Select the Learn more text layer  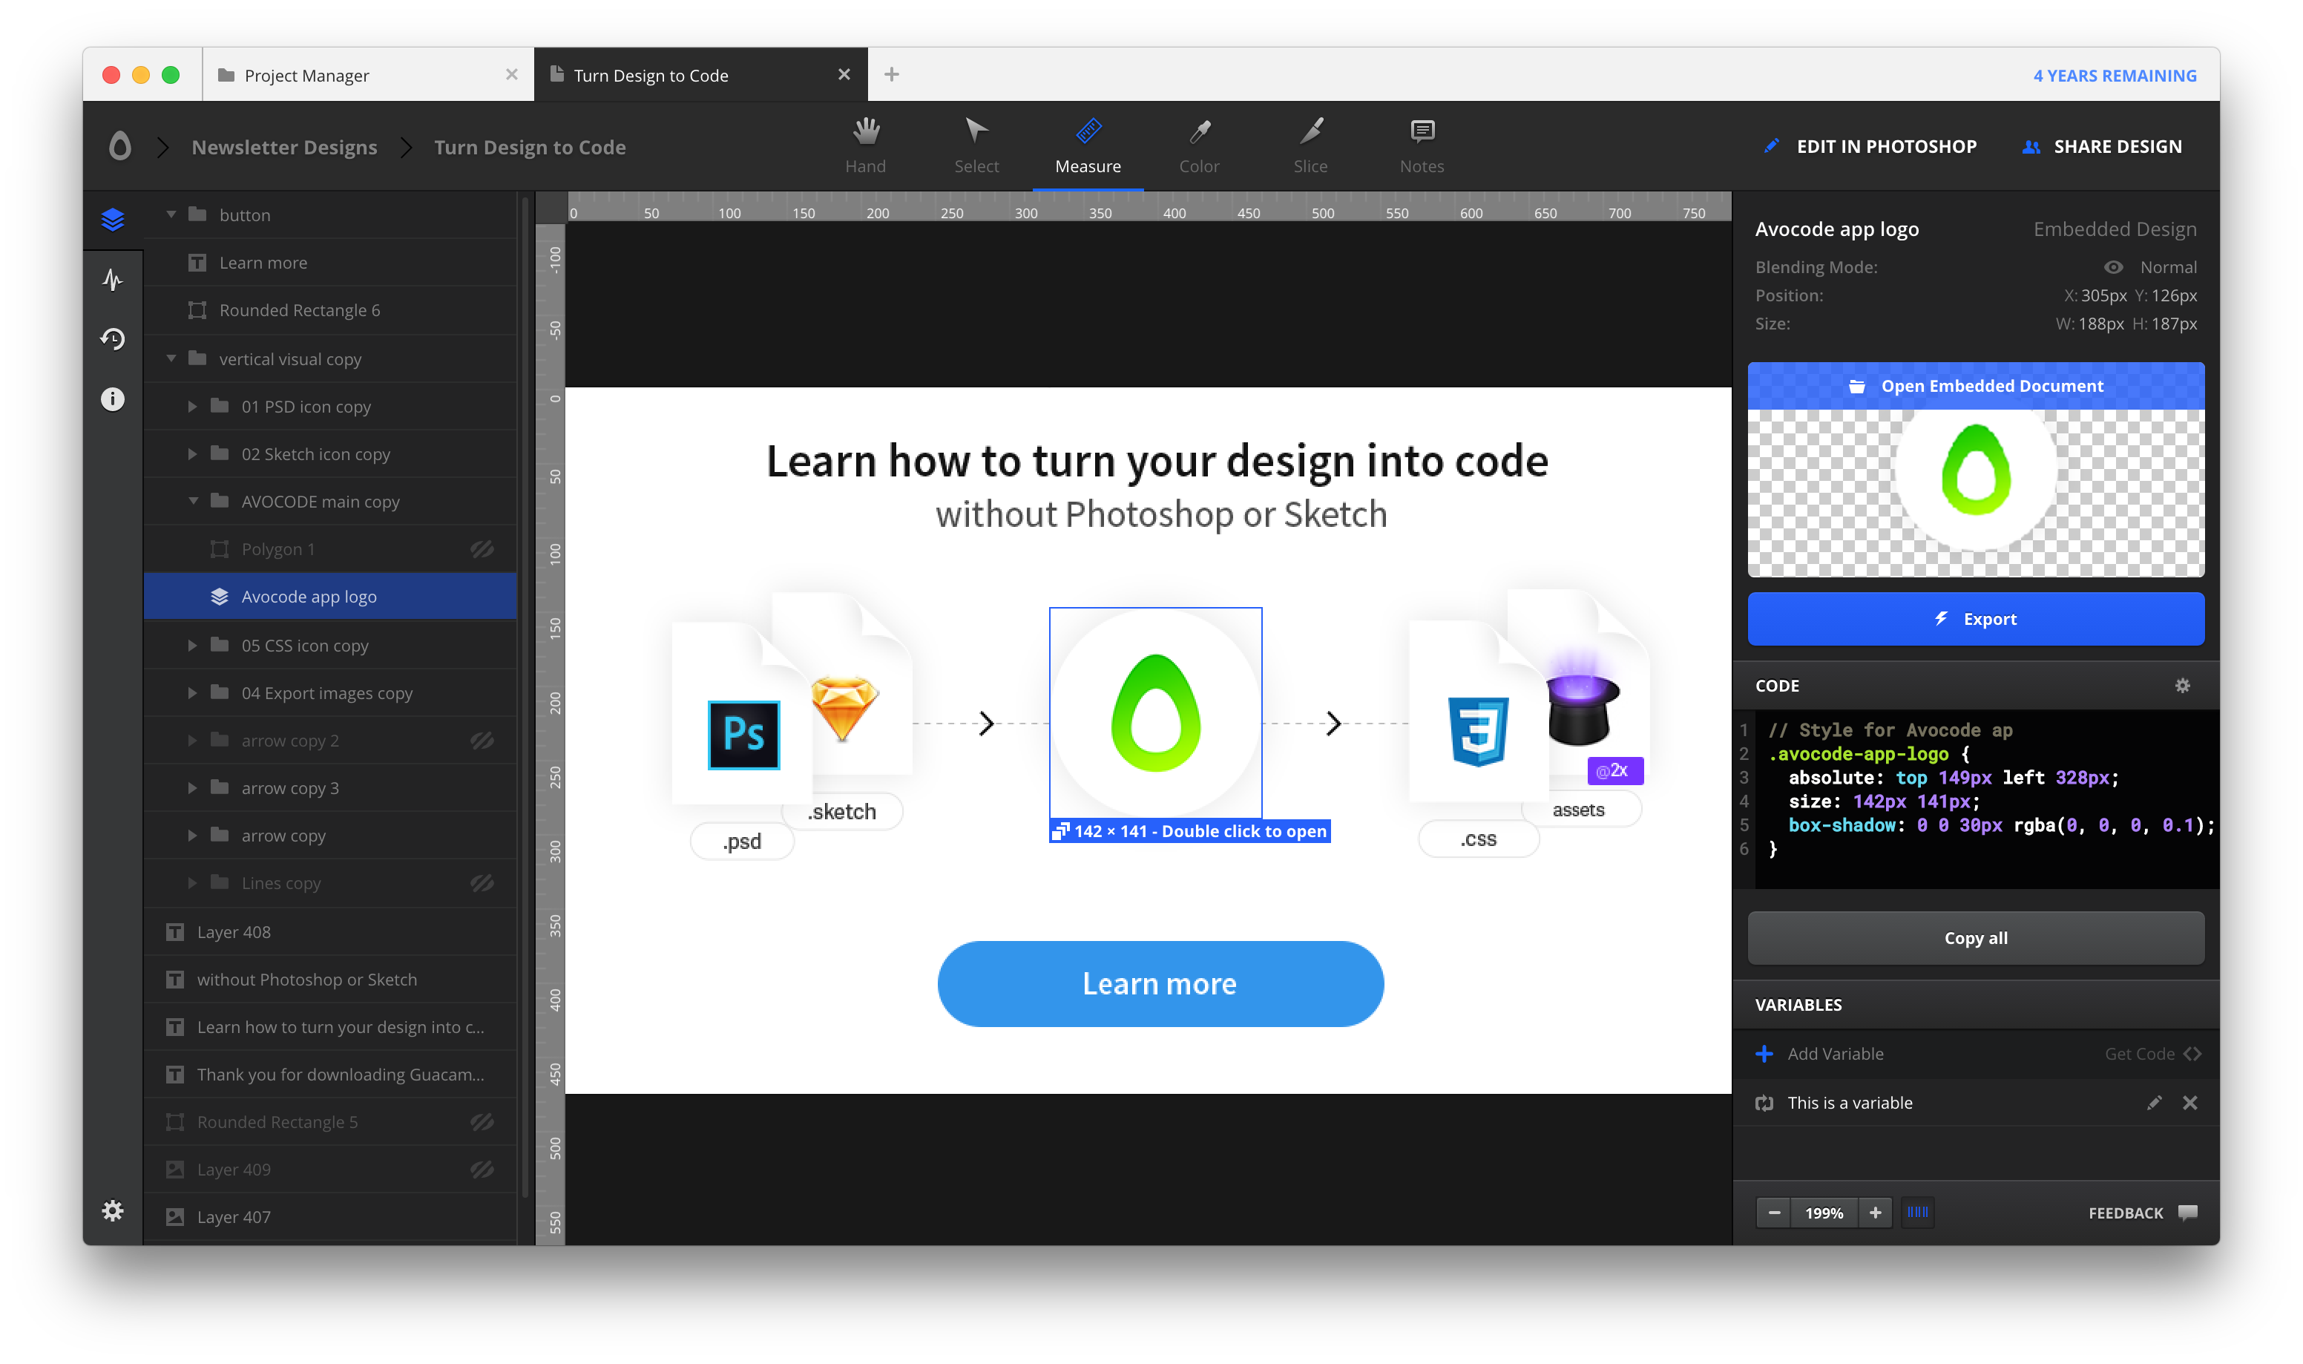tap(331, 262)
